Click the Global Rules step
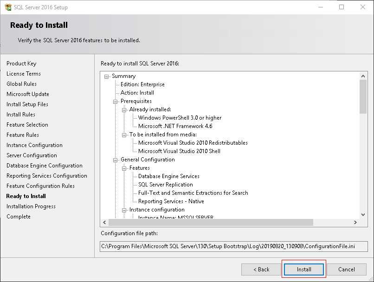 point(21,84)
